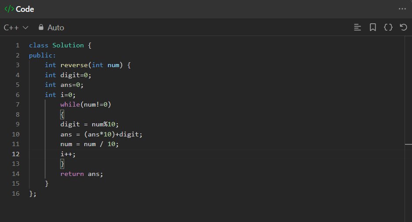
Task: Click on 'i++;' statement
Action: 68,154
